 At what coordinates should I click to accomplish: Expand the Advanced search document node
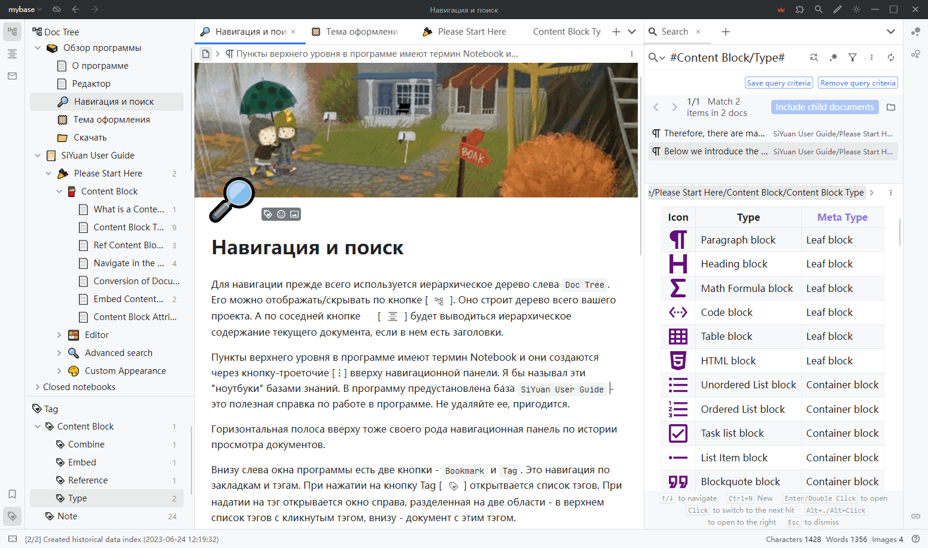coord(59,353)
